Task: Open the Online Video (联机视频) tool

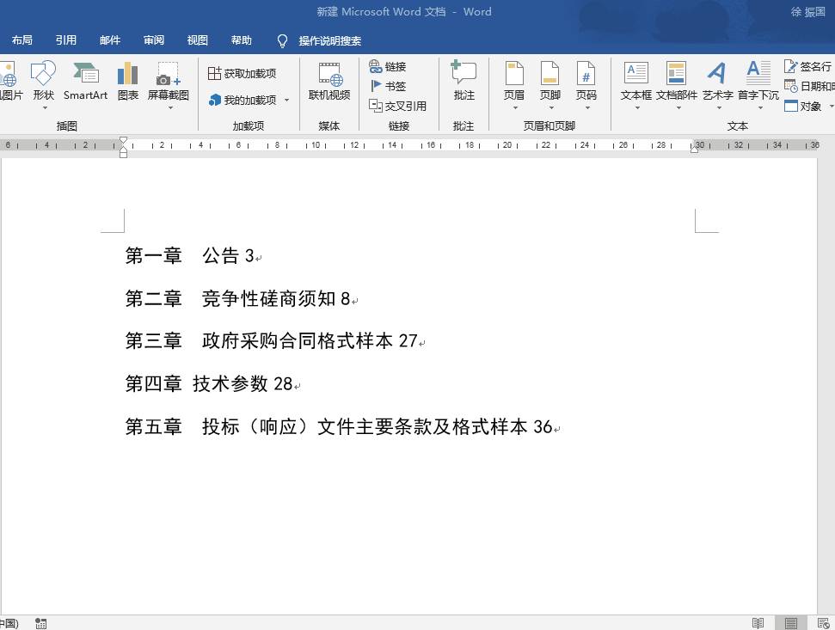Action: (x=329, y=81)
